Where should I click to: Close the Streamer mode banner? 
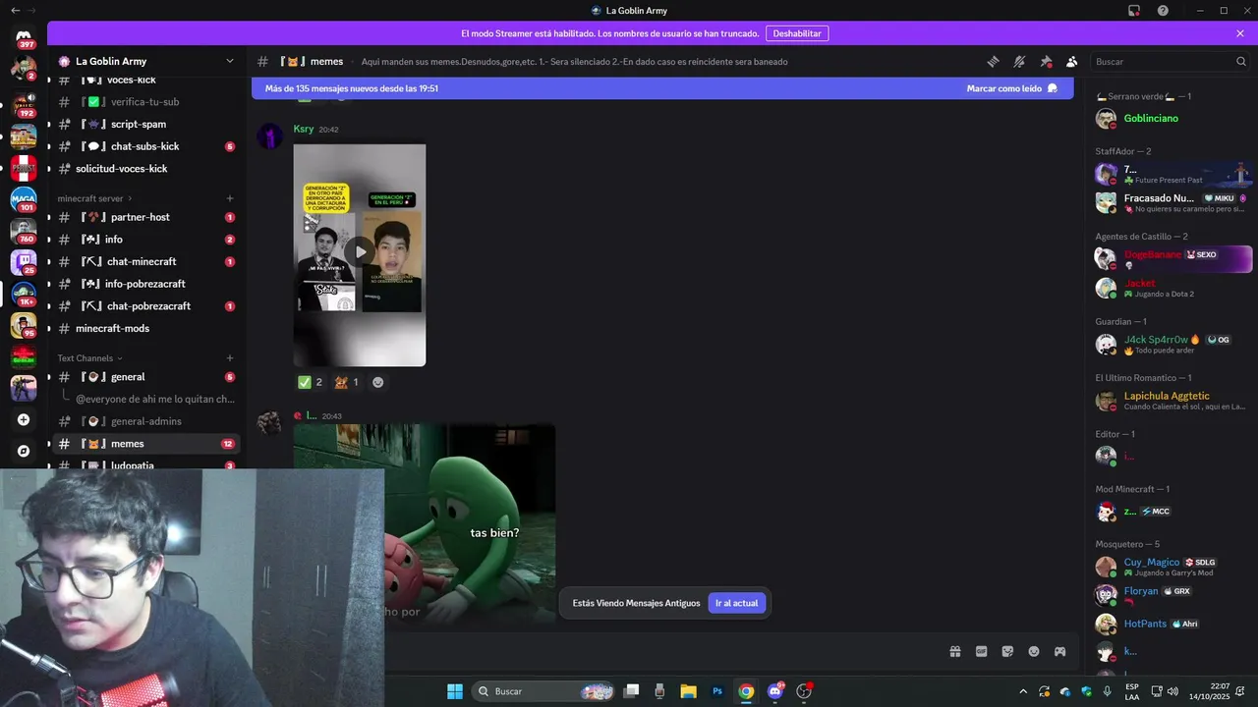pyautogui.click(x=1240, y=33)
